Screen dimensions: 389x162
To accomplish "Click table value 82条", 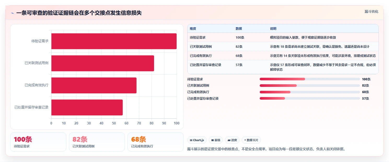I will coord(239,47).
